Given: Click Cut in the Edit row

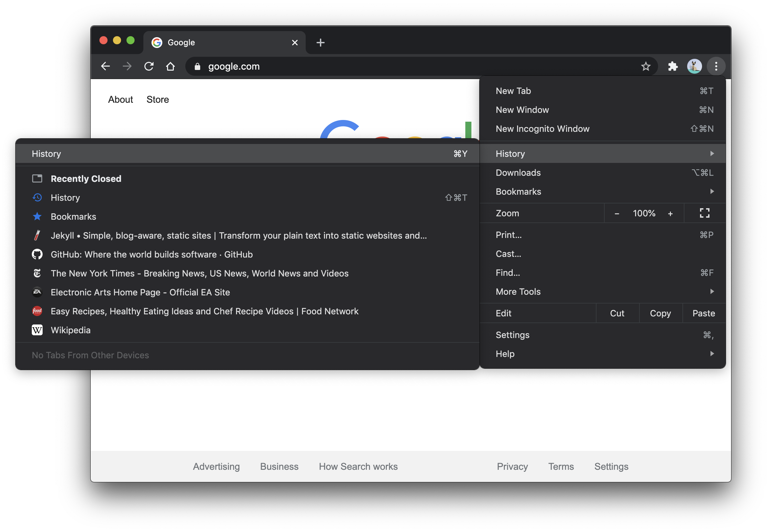Looking at the screenshot, I should (x=617, y=313).
